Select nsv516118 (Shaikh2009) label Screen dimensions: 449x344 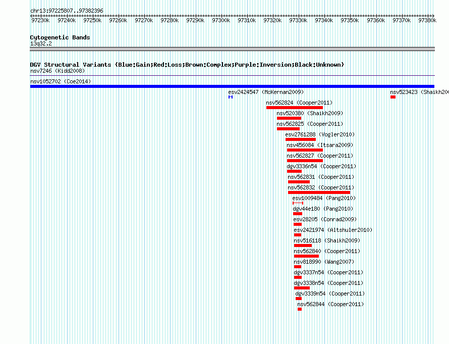(327, 240)
